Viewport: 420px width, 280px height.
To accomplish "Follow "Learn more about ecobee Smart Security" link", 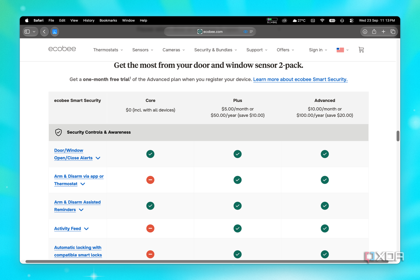I will [300, 79].
